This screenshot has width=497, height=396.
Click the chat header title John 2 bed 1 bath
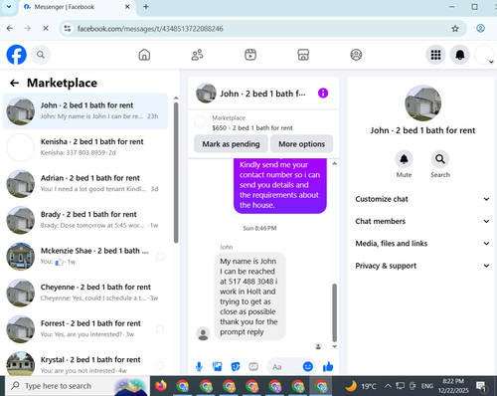point(262,94)
